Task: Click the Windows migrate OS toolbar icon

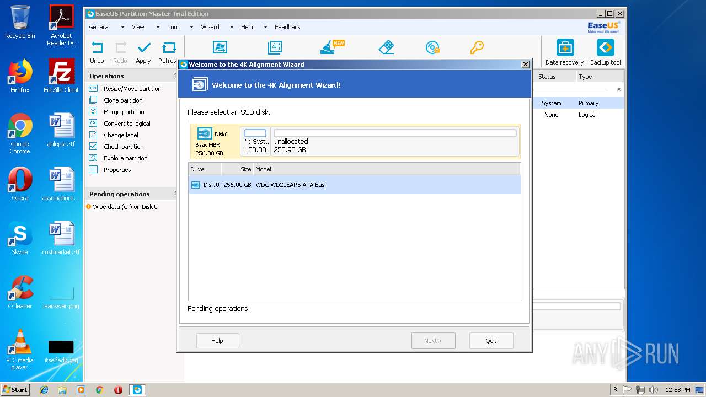Action: point(220,47)
